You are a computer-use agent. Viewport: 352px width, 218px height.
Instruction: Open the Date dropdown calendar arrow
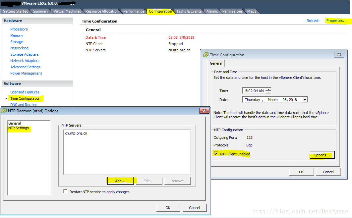pyautogui.click(x=305, y=100)
